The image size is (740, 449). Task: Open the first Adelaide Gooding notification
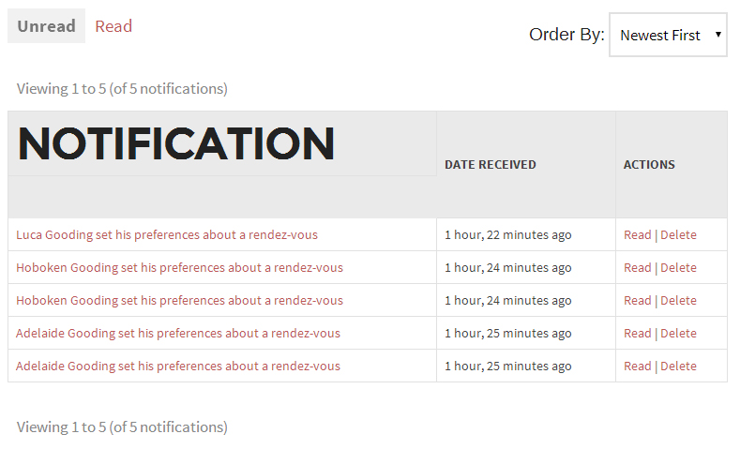(x=178, y=333)
